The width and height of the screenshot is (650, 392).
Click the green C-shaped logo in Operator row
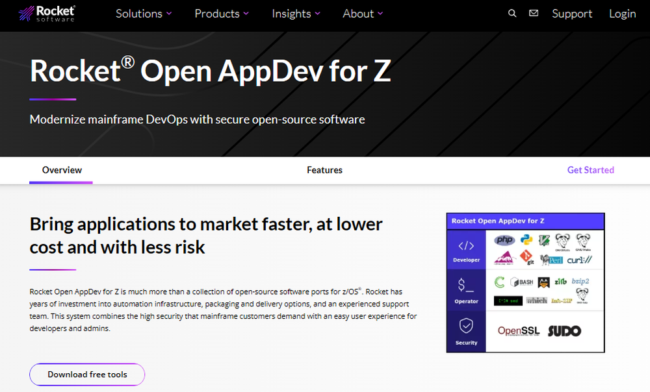tap(499, 282)
